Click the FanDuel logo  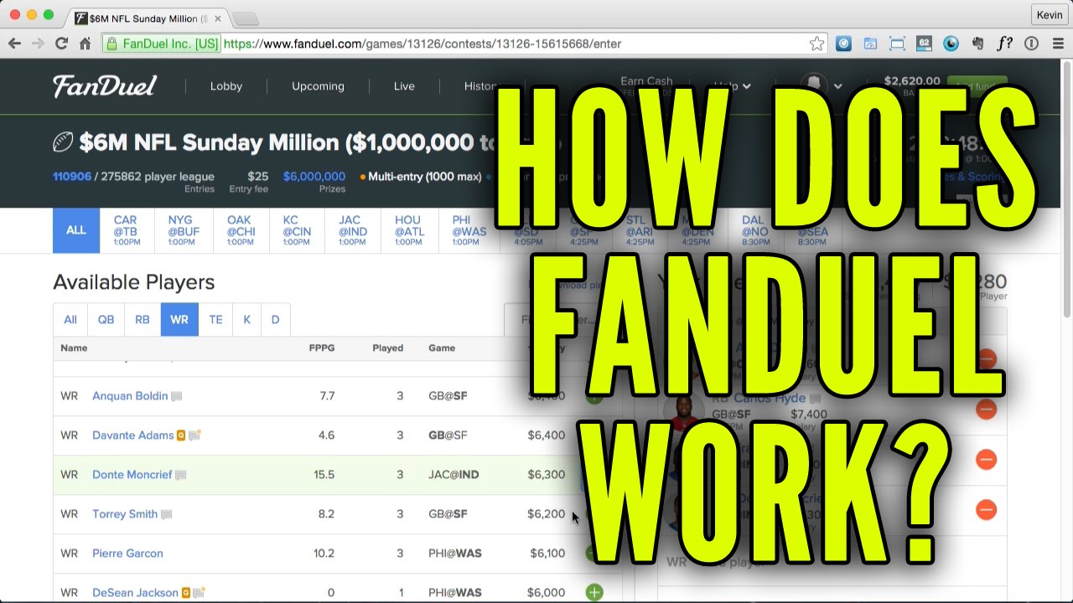point(105,85)
